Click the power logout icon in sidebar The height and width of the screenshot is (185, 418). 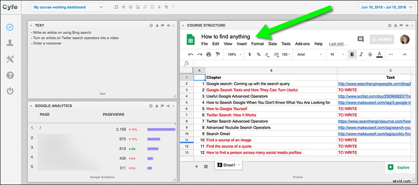10,91
